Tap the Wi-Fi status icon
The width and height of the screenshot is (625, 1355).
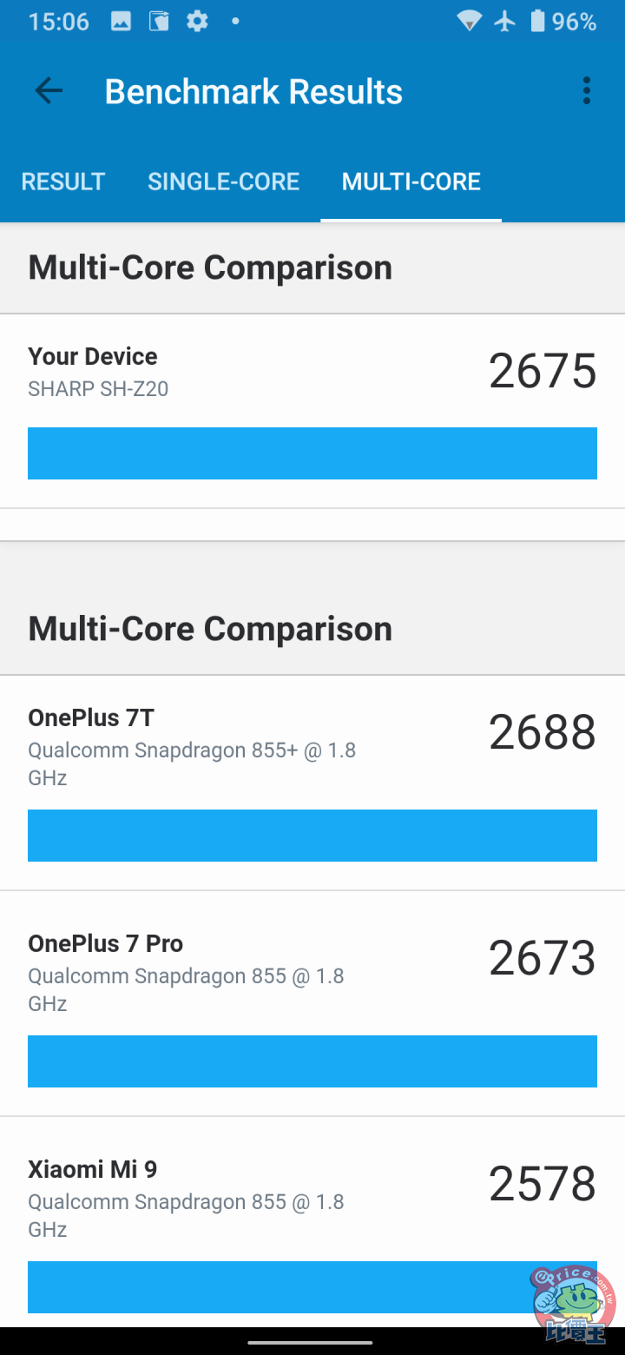469,22
